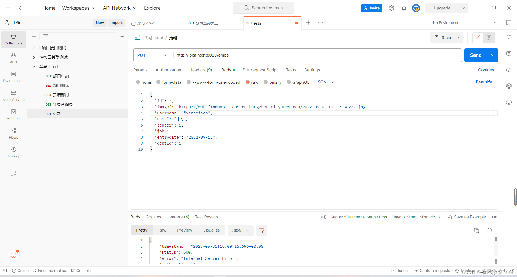This screenshot has height=277, width=517.
Task: Open the Upgrade options arrow
Action: point(463,8)
